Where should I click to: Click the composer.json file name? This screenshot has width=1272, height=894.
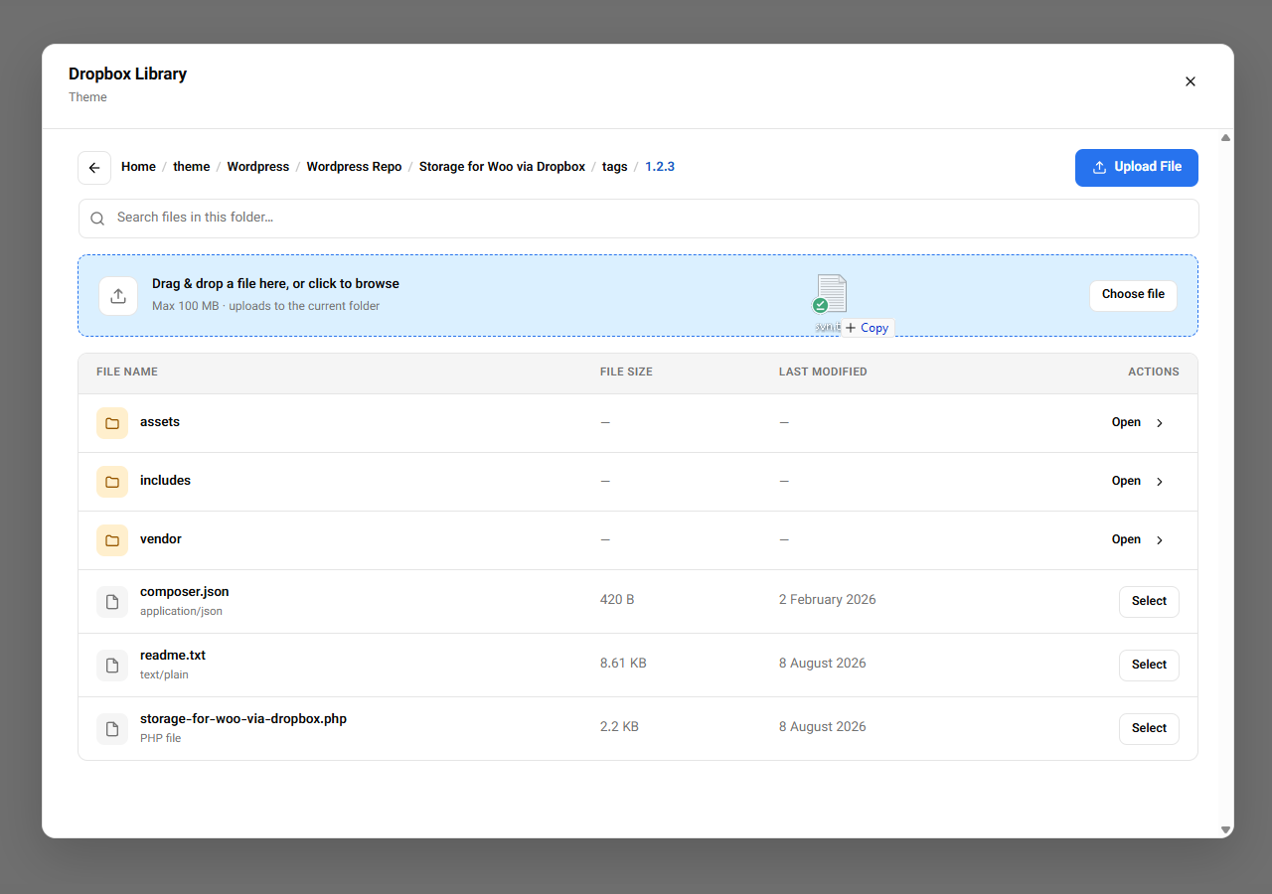pos(185,592)
